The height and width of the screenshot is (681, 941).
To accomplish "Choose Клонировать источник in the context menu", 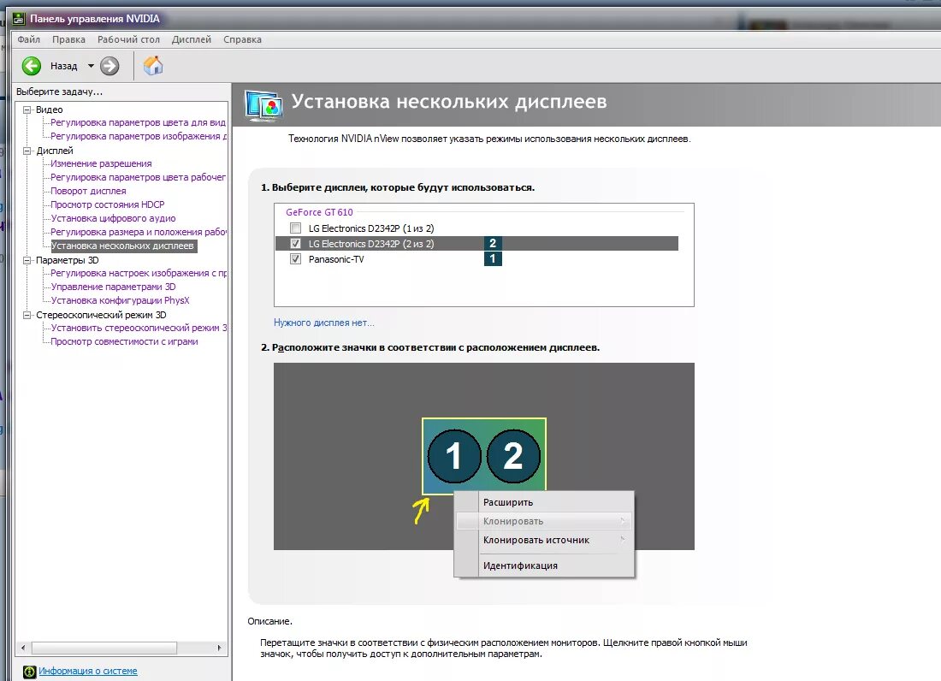I will pyautogui.click(x=544, y=539).
